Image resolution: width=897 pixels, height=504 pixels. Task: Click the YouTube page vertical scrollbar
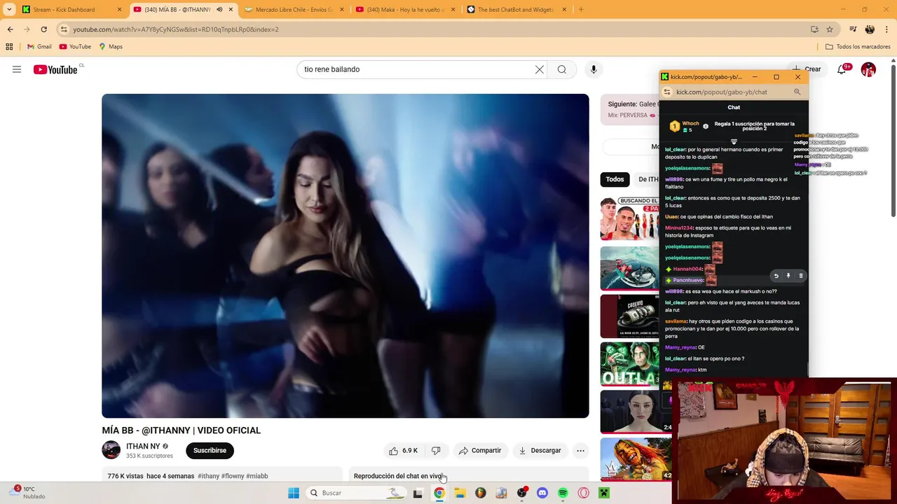[893, 140]
